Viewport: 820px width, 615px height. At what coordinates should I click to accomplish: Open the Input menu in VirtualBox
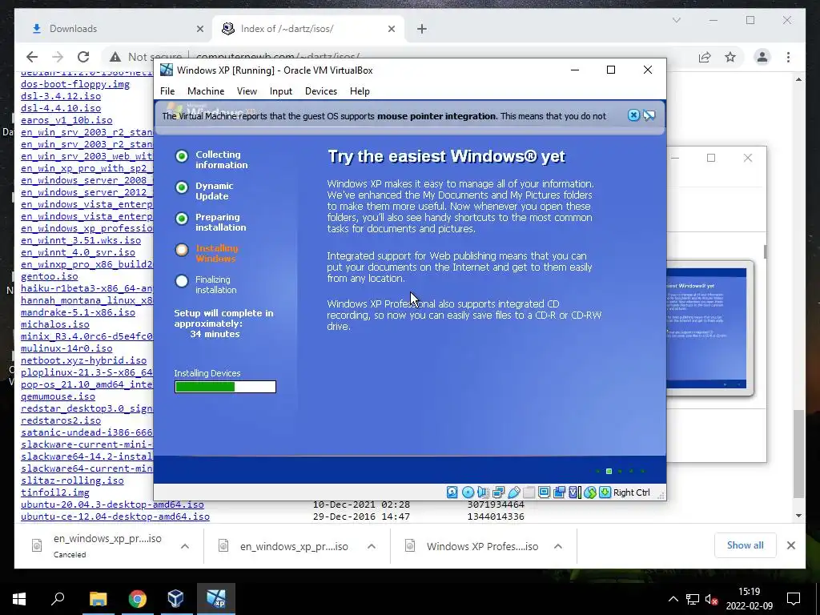click(x=281, y=91)
